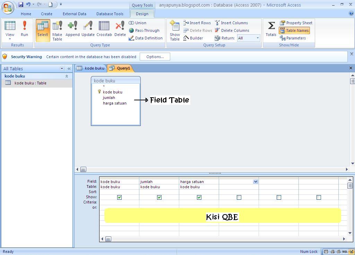Click Delete Columns in Query Setup
Screen dimensions: 355x255
(x=232, y=30)
